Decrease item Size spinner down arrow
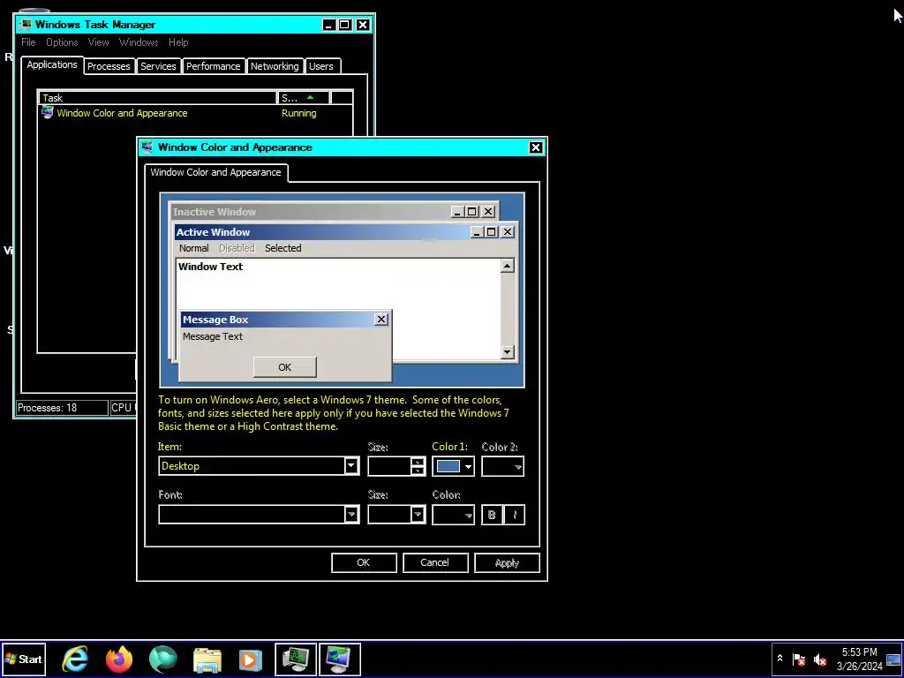Viewport: 904px width, 678px height. coord(418,471)
